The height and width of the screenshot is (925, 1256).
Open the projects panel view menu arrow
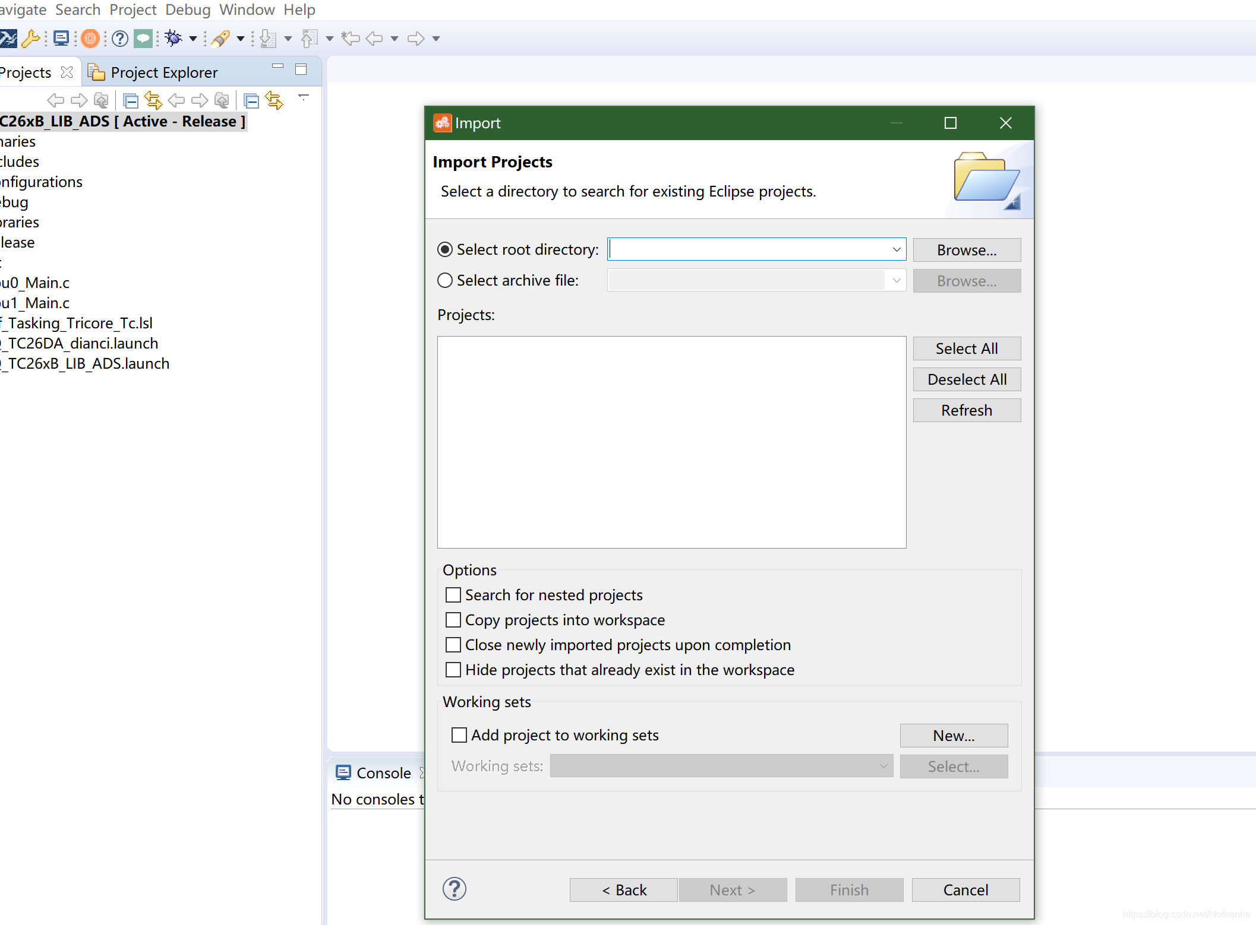coord(304,97)
